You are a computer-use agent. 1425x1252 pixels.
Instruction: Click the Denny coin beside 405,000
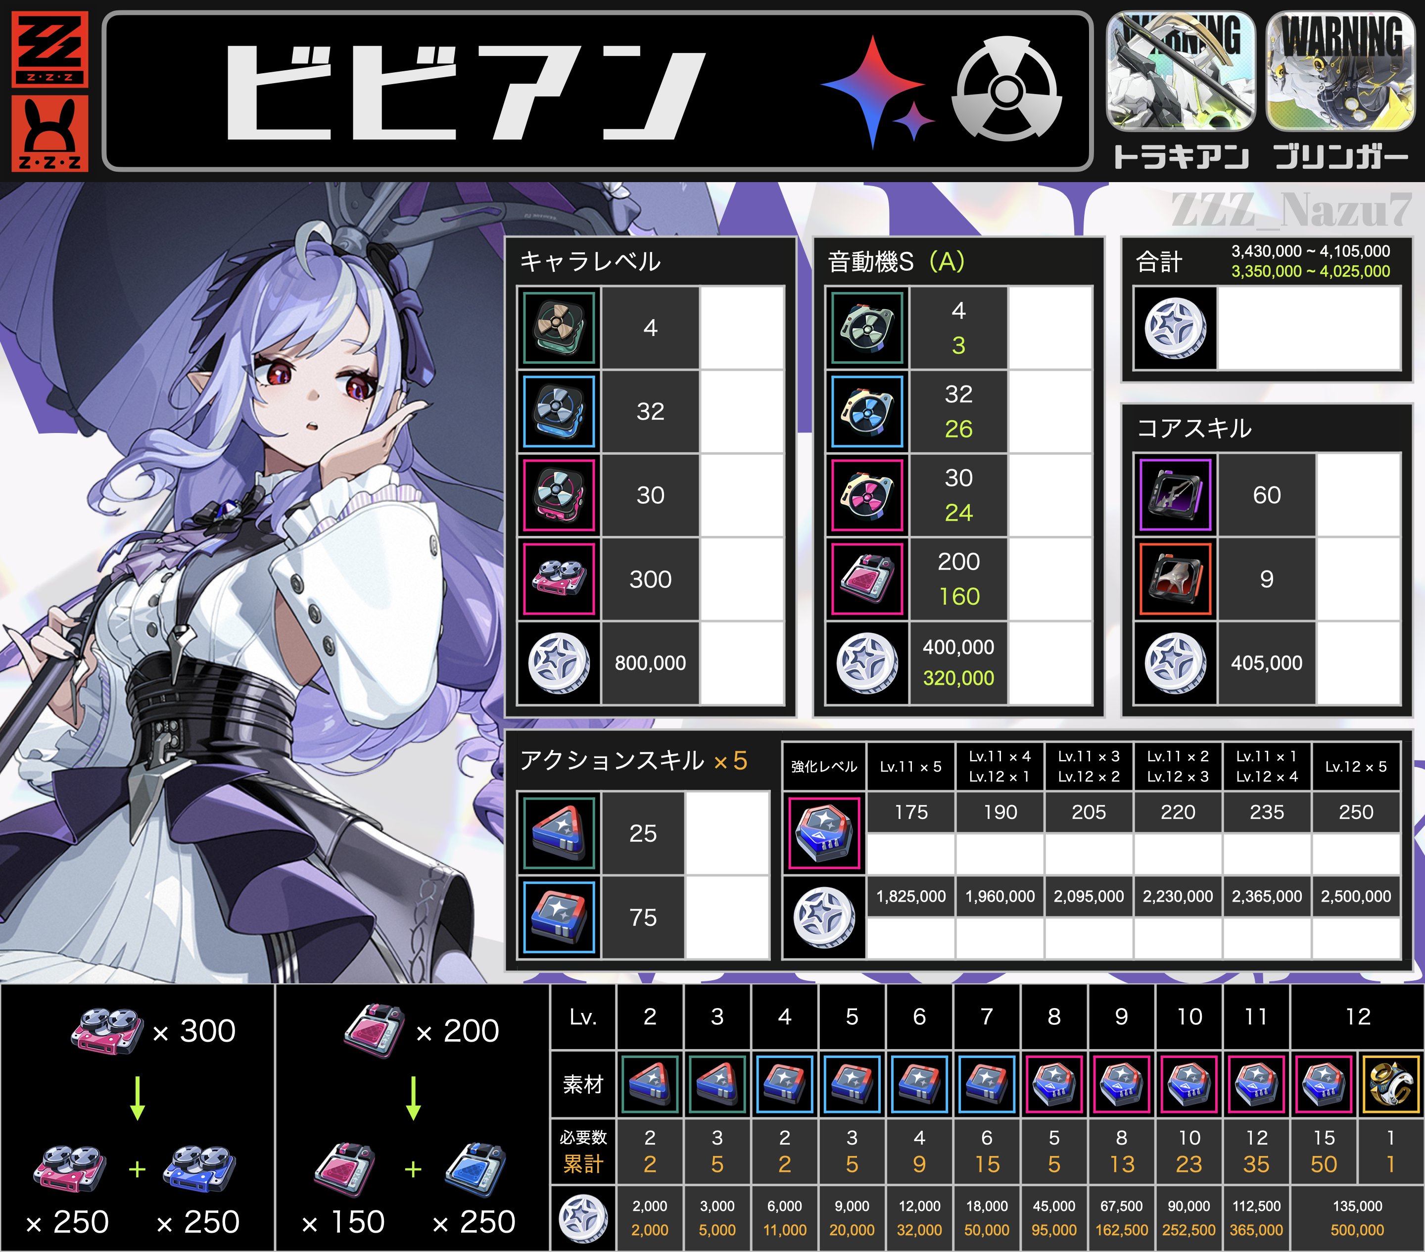pos(1176,662)
